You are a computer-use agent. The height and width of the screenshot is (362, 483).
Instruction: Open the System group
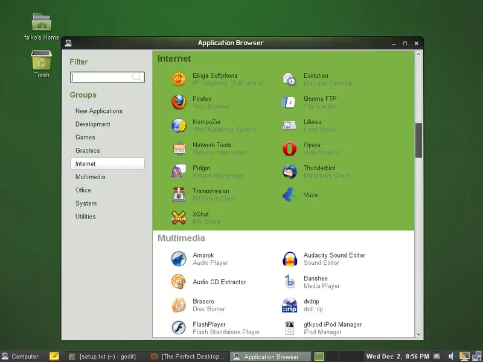(x=107, y=203)
